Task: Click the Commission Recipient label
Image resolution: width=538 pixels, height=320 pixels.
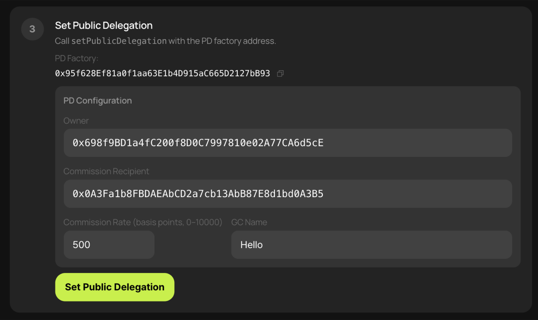Action: 106,171
